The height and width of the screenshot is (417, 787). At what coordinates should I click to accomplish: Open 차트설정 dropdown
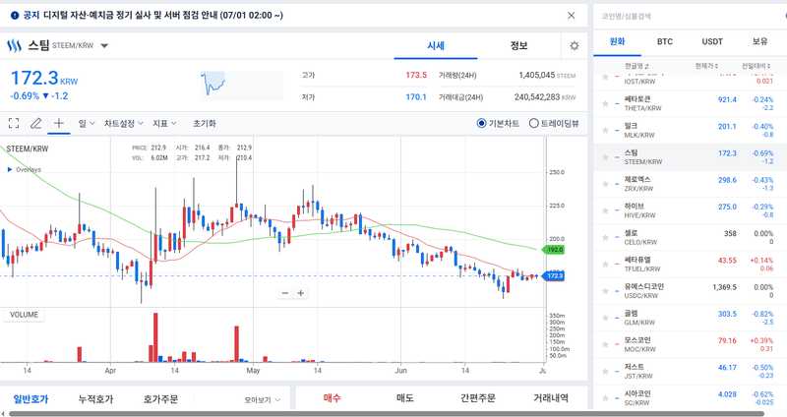tap(124, 123)
